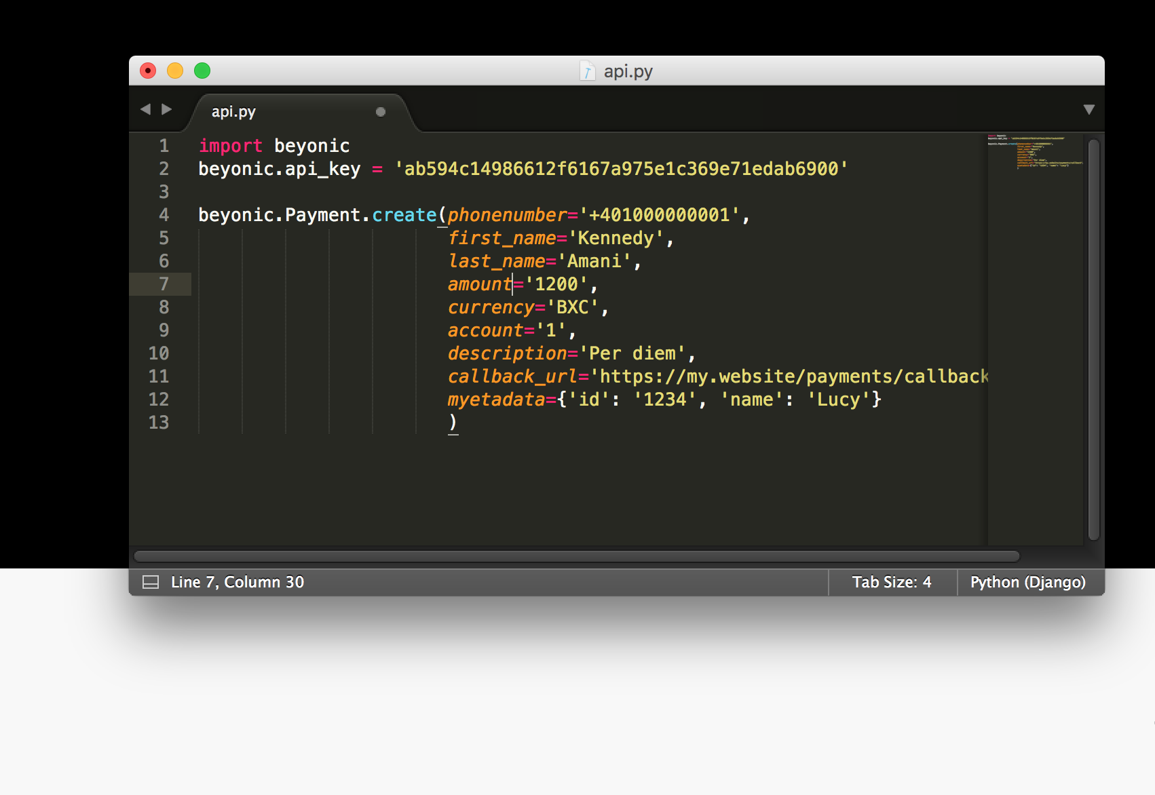The height and width of the screenshot is (795, 1155).
Task: Click the unsaved-changes dot on api.py tab
Action: pos(381,112)
